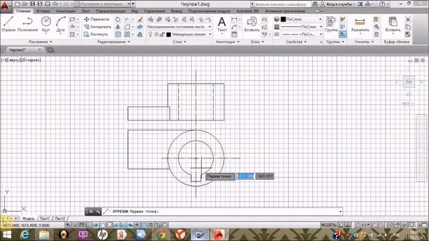
Task: Toggle layer freeze sun icon
Action: coord(156,34)
